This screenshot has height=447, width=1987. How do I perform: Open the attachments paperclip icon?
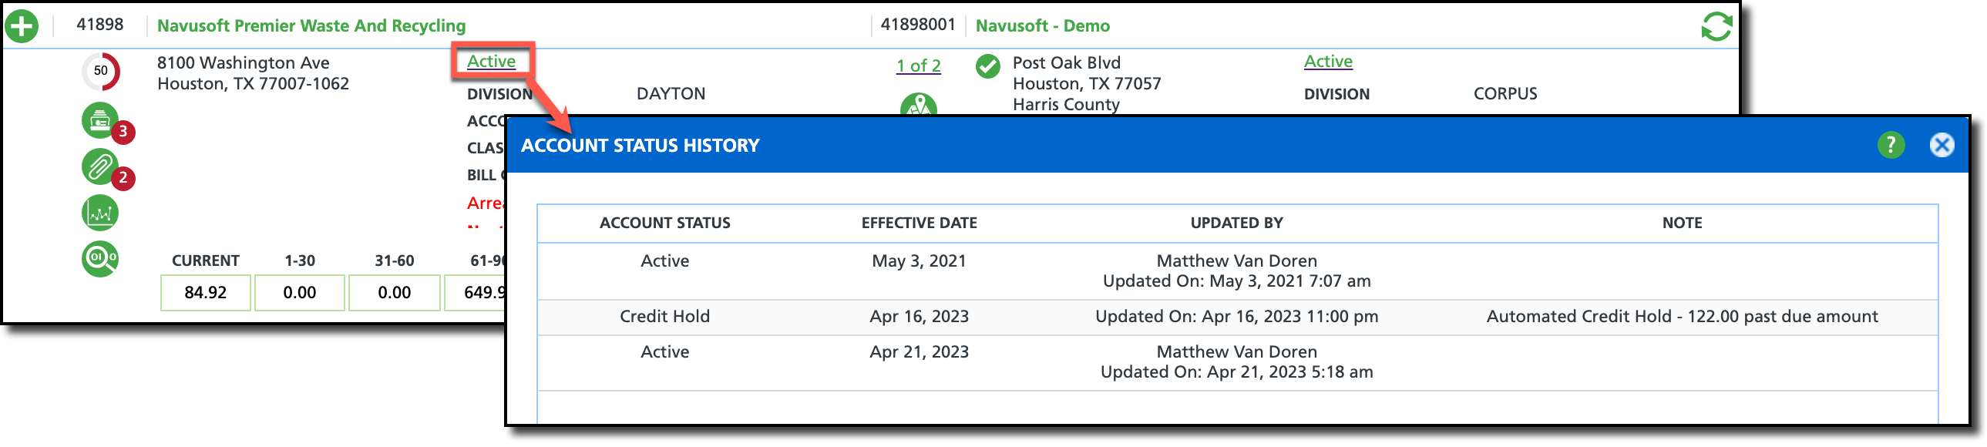[101, 167]
